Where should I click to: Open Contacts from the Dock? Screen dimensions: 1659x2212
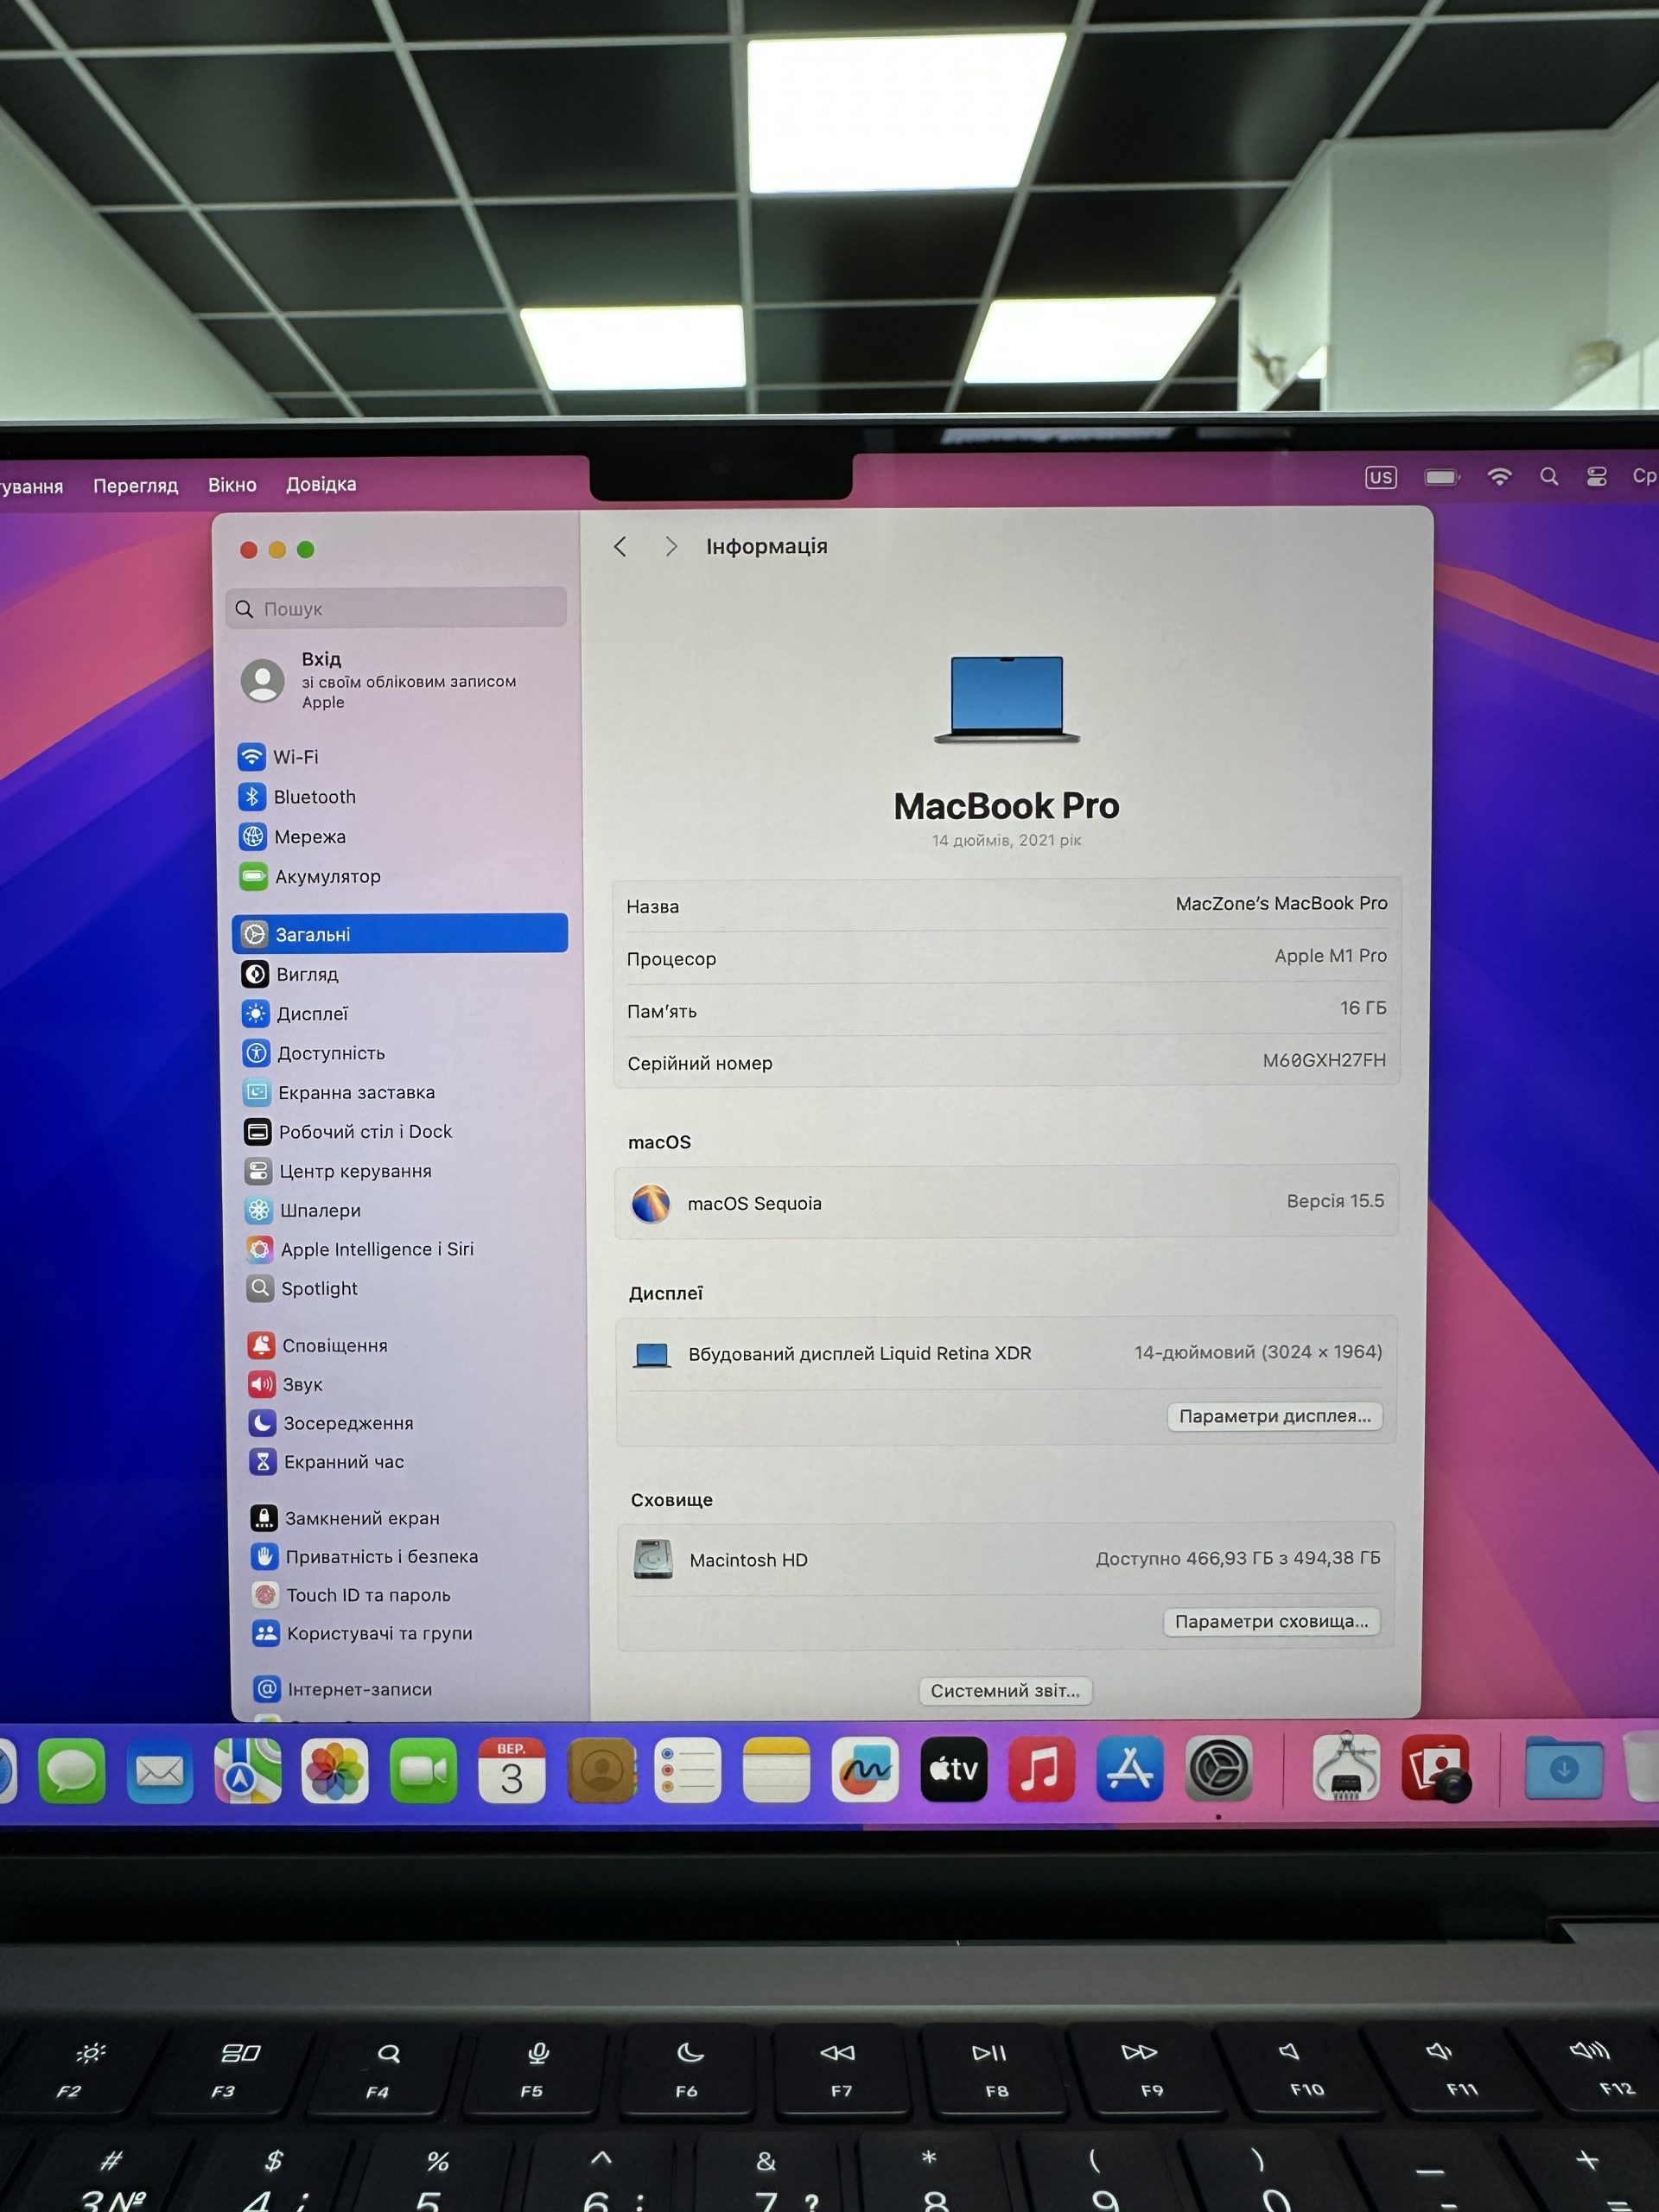click(601, 1771)
